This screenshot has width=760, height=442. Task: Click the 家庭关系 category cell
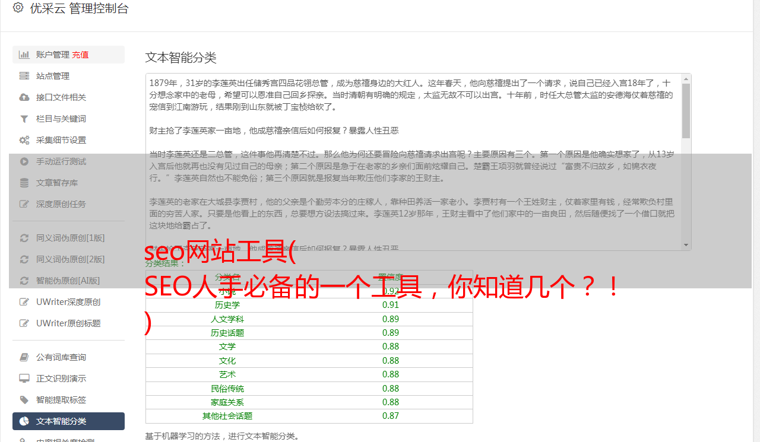[227, 402]
